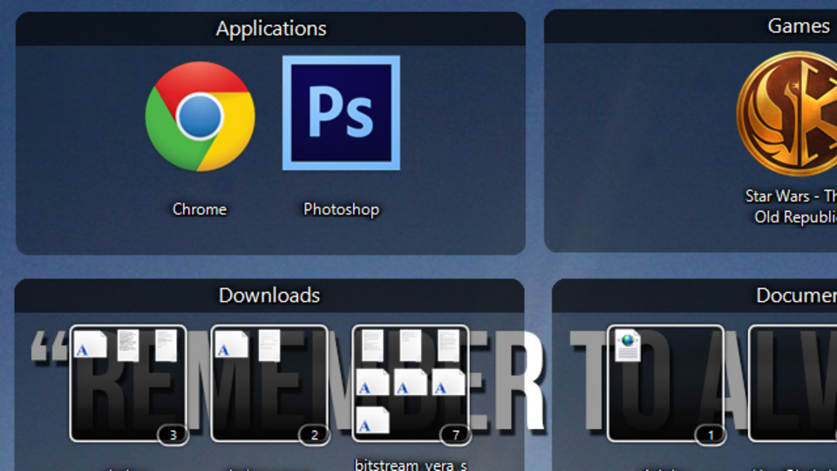This screenshot has width=837, height=471.
Task: Expand the Downloads stack containing 2 items
Action: (269, 384)
